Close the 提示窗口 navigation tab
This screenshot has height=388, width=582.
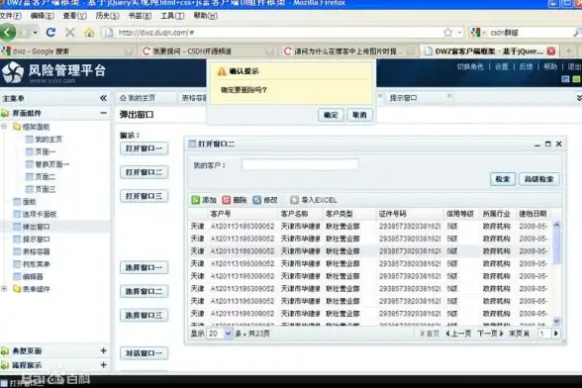pos(449,96)
